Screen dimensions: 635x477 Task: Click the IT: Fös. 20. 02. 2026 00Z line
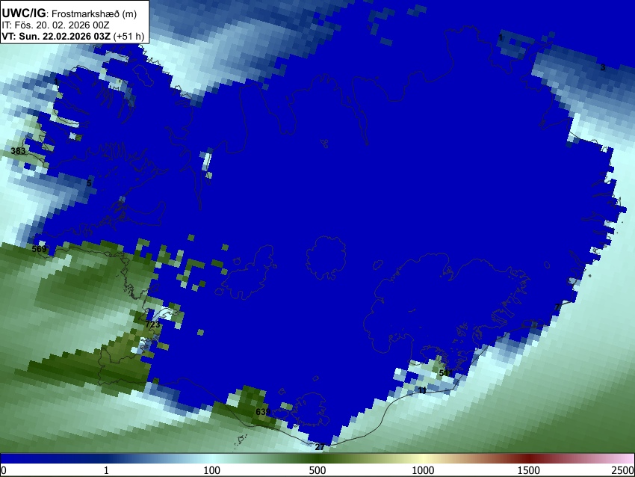(55, 25)
